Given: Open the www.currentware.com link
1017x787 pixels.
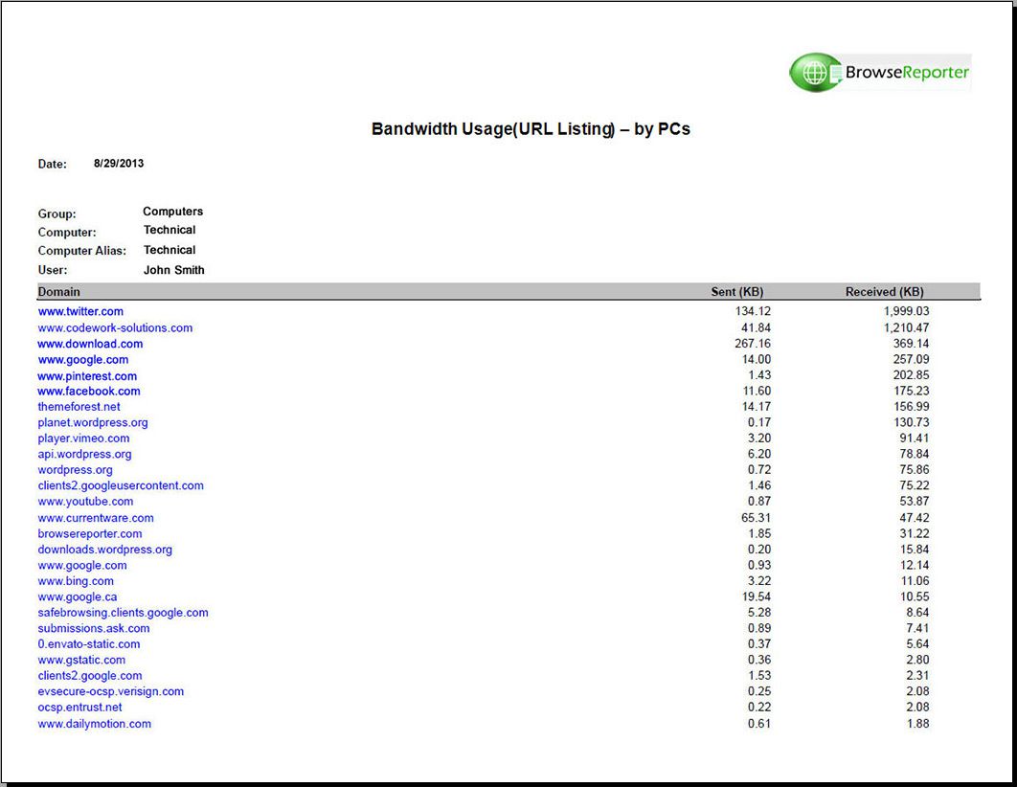Looking at the screenshot, I should pos(95,517).
